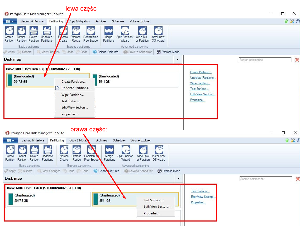300x226 pixels.
Task: Click Express Resize icon in lower window
Action: click(x=77, y=153)
